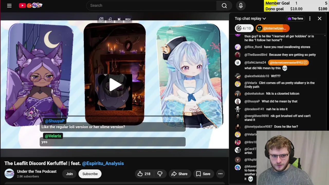The width and height of the screenshot is (329, 185).
Task: Click the 2.8K subscribers count
Action: tap(28, 177)
